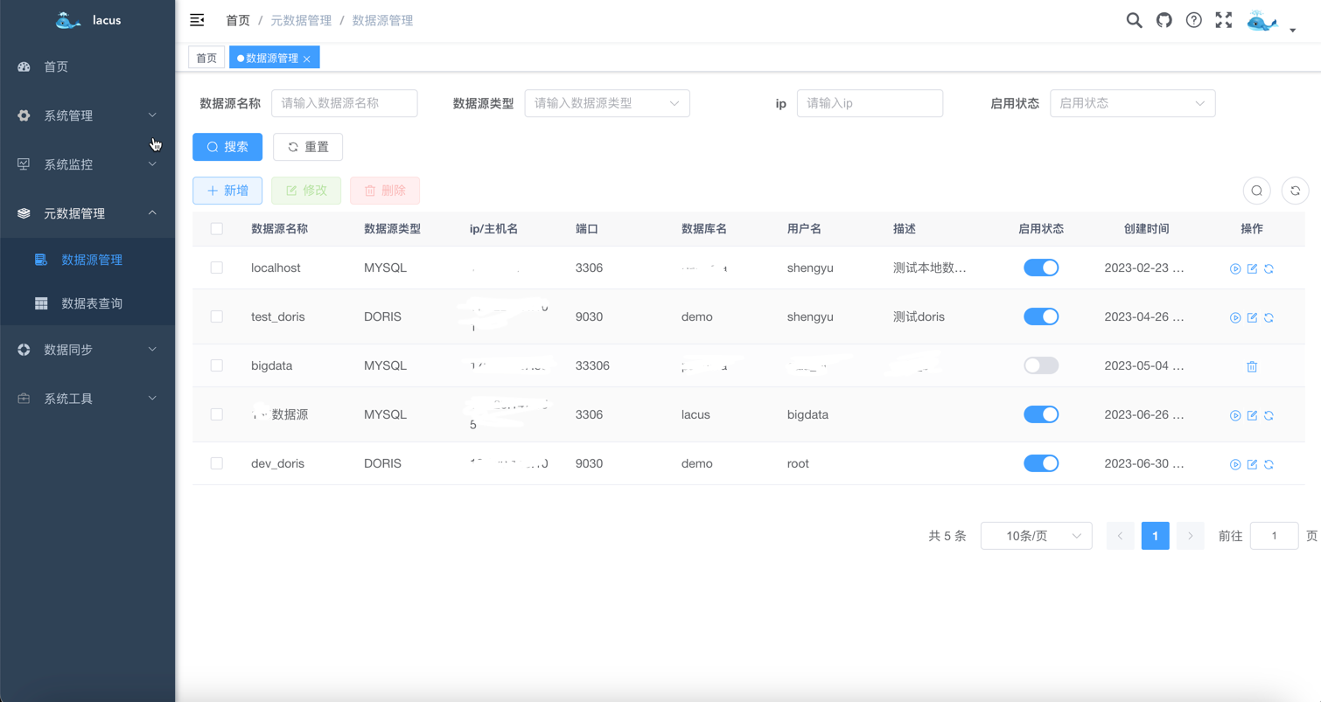The width and height of the screenshot is (1321, 702).
Task: Click the edit icon in the dev_doris row
Action: (x=1252, y=464)
